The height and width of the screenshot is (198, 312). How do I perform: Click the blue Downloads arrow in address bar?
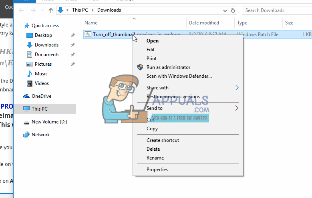pyautogui.click(x=60, y=10)
